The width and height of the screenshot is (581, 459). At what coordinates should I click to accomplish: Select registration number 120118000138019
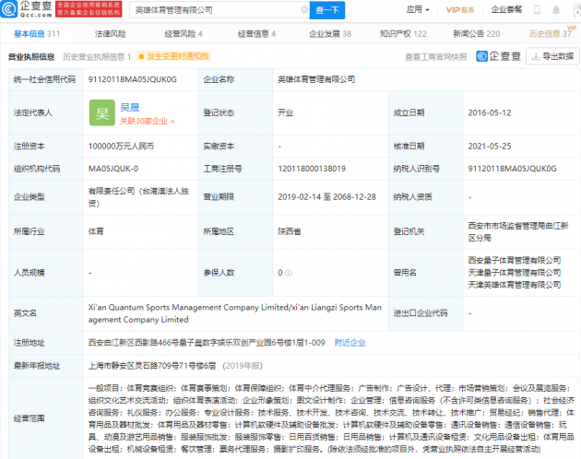[x=312, y=169]
